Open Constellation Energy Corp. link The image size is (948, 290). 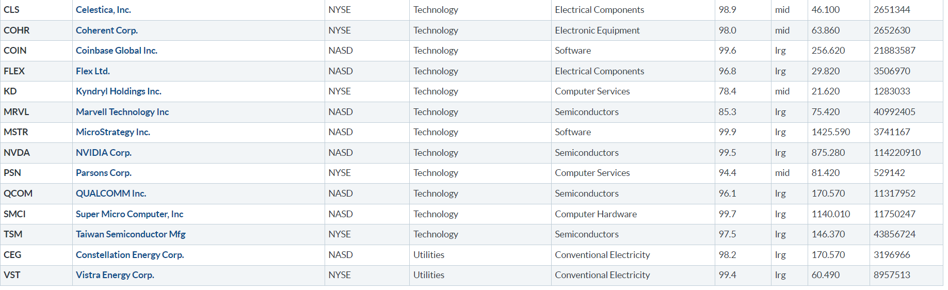click(x=130, y=255)
